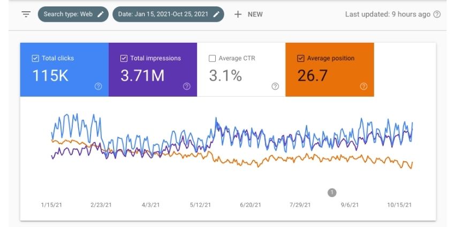Add a new filter with NEW
Viewport: 455px width, 227px height.
248,14
